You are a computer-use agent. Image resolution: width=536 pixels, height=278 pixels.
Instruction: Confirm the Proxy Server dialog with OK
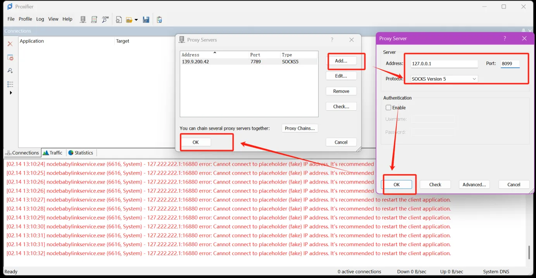[x=396, y=185]
